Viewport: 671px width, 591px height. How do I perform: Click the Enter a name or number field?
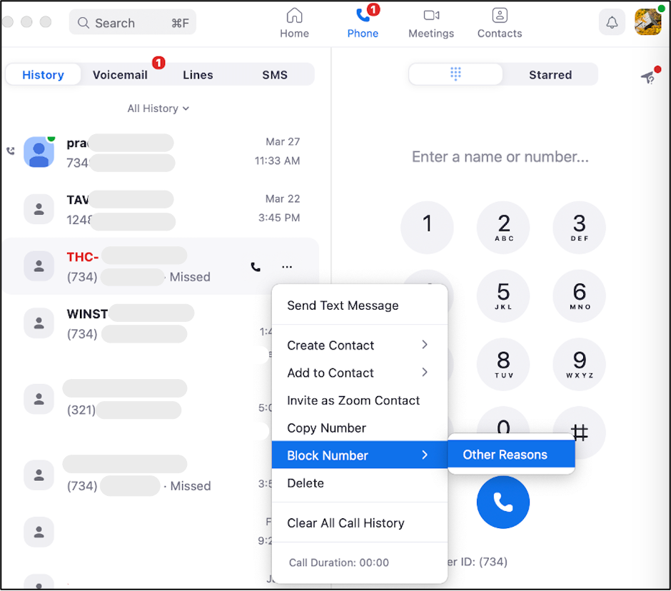500,157
